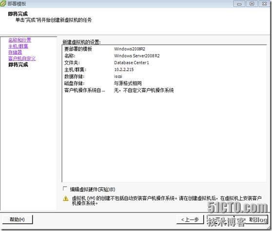The width and height of the screenshot is (272, 231).
Task: Select the 要部署的模板 row label
Action: click(x=78, y=49)
